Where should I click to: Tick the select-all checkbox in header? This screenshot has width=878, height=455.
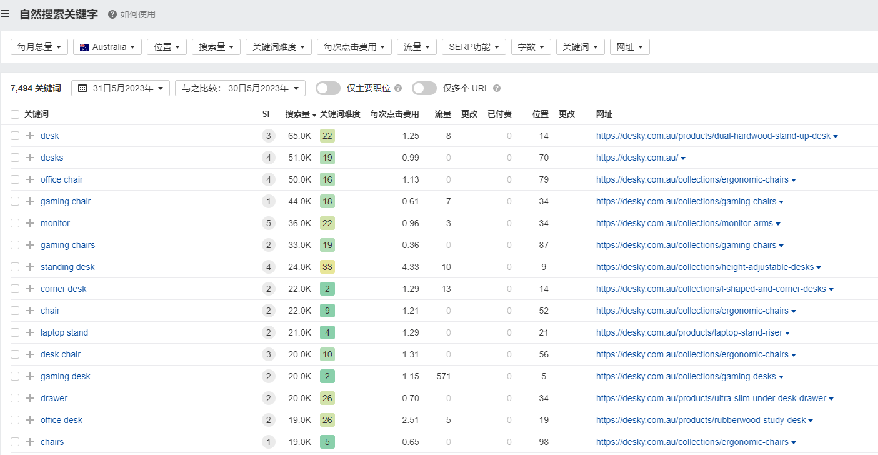point(15,114)
